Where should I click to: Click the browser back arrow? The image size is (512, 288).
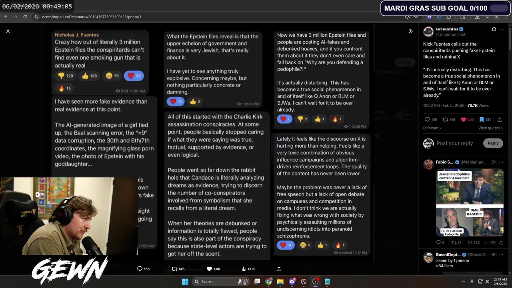click(6, 17)
